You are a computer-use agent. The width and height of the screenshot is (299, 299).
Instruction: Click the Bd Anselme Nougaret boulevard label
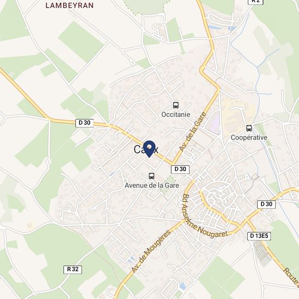click(x=203, y=219)
